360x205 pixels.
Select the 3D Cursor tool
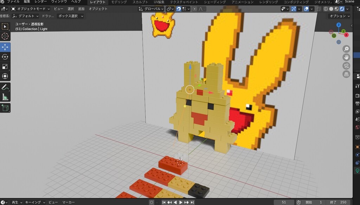tap(5, 36)
